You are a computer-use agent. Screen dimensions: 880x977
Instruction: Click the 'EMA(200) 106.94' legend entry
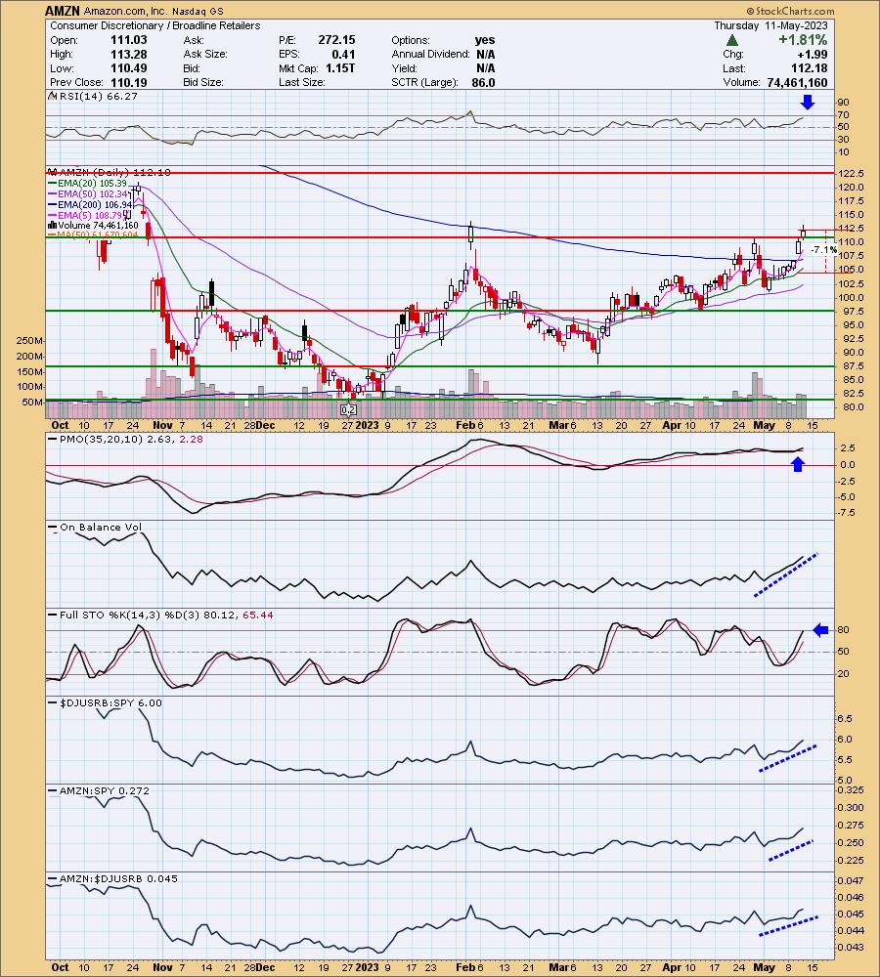click(95, 204)
